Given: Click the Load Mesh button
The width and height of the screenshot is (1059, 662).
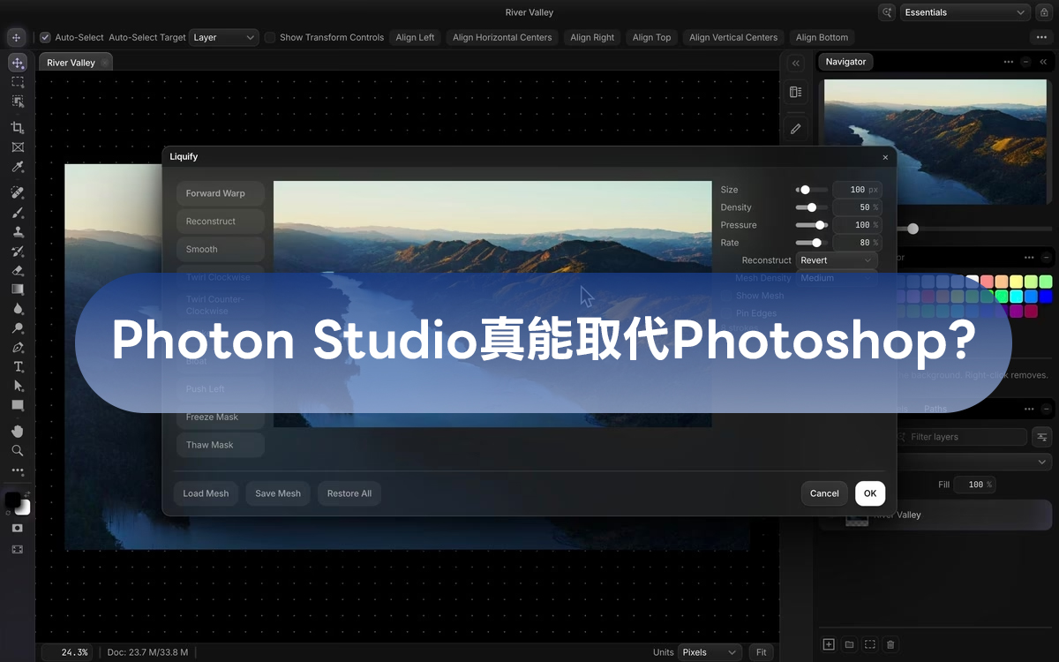Looking at the screenshot, I should 206,493.
